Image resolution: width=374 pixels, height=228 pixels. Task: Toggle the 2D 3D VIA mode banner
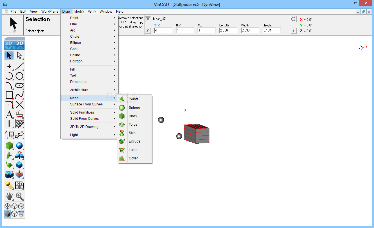(14, 46)
